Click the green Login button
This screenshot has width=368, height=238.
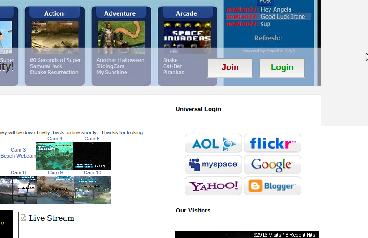(282, 67)
